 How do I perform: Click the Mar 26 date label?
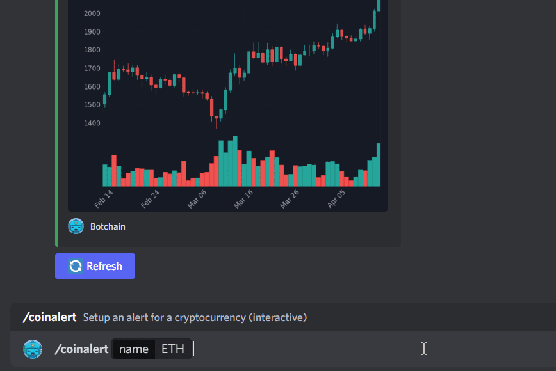[x=290, y=199]
